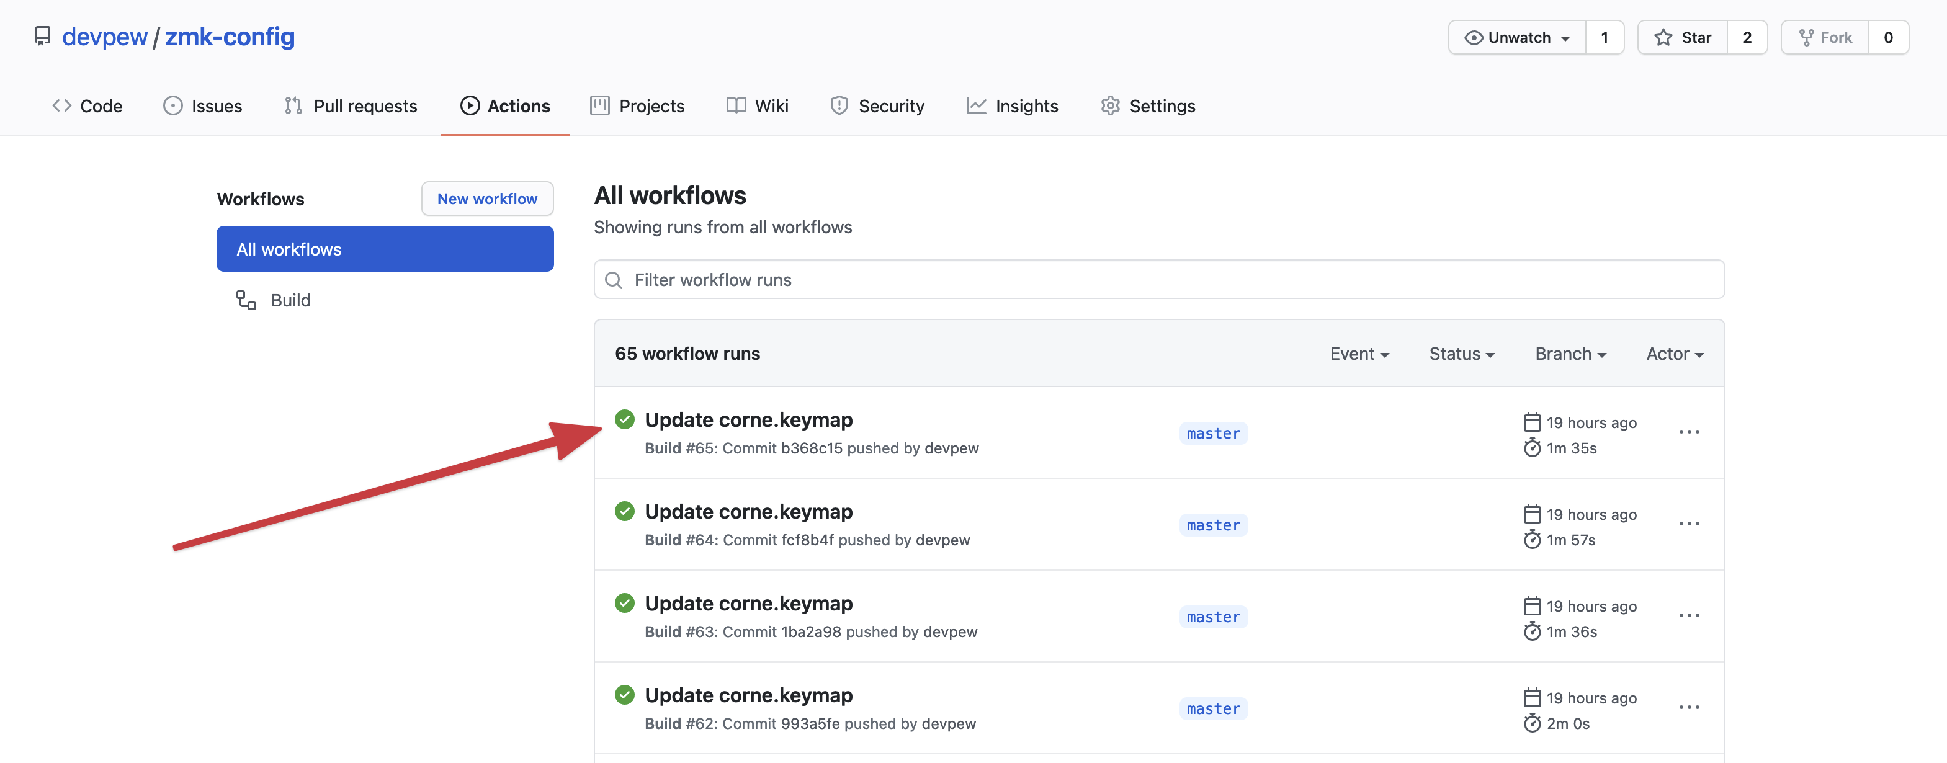Screen dimensions: 1947x763
Task: Click the Star button
Action: coord(1683,38)
